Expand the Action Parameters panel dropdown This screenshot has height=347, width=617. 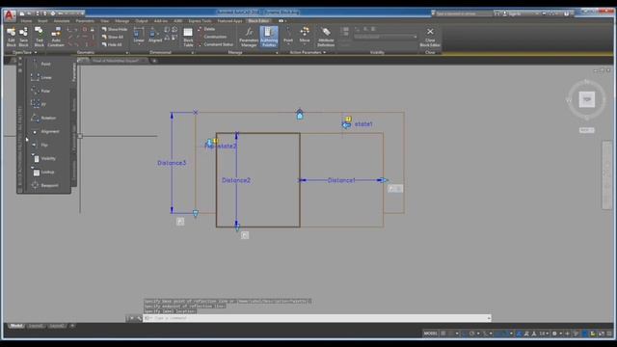coord(324,52)
